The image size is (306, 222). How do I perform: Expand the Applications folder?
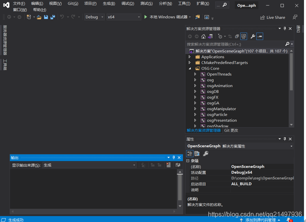[x=190, y=57]
